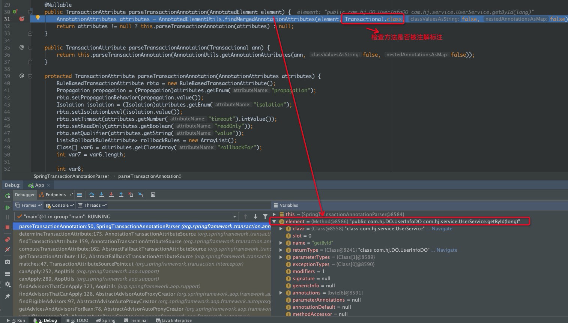Image resolution: width=568 pixels, height=323 pixels.
Task: Open the Spring tool window
Action: (106, 320)
